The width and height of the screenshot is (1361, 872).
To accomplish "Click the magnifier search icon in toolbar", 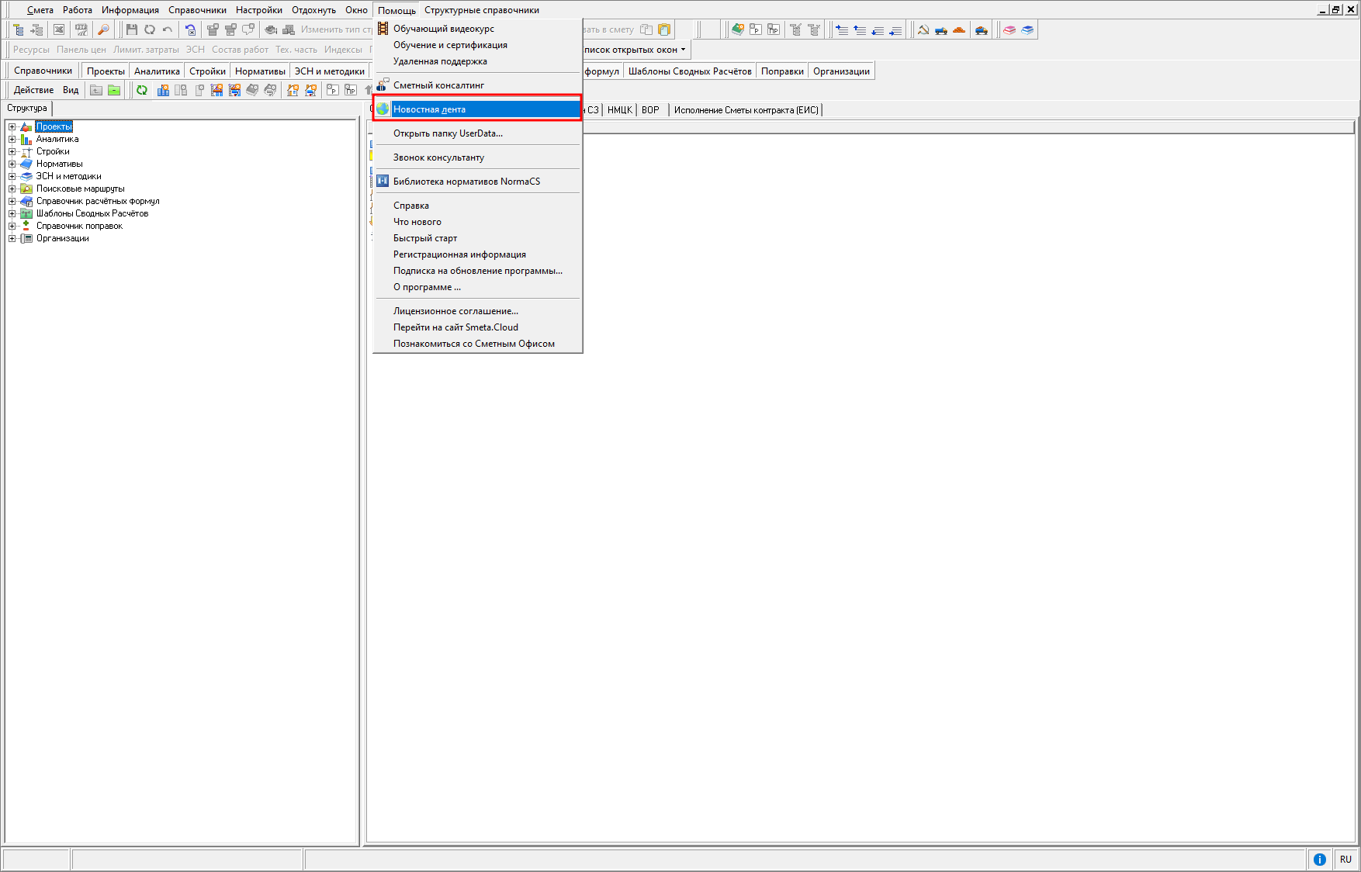I will coord(103,29).
